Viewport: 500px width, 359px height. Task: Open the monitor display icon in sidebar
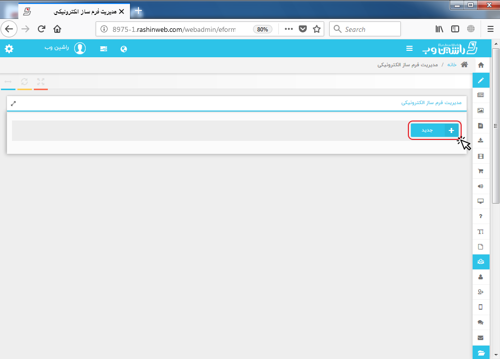(x=481, y=201)
